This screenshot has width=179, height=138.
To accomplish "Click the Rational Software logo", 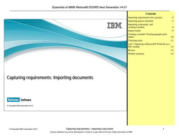I will coord(19,100).
